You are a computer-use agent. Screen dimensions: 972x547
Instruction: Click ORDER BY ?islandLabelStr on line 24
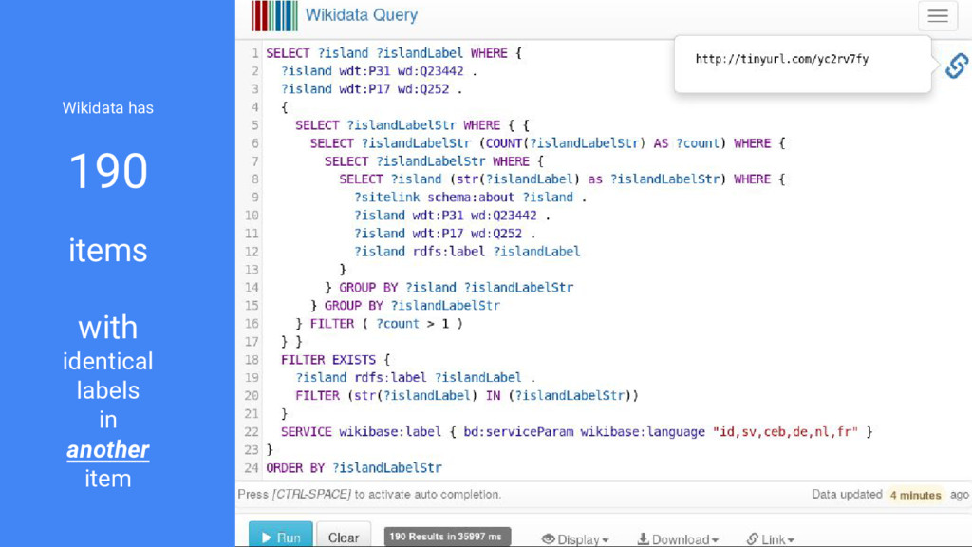[354, 467]
